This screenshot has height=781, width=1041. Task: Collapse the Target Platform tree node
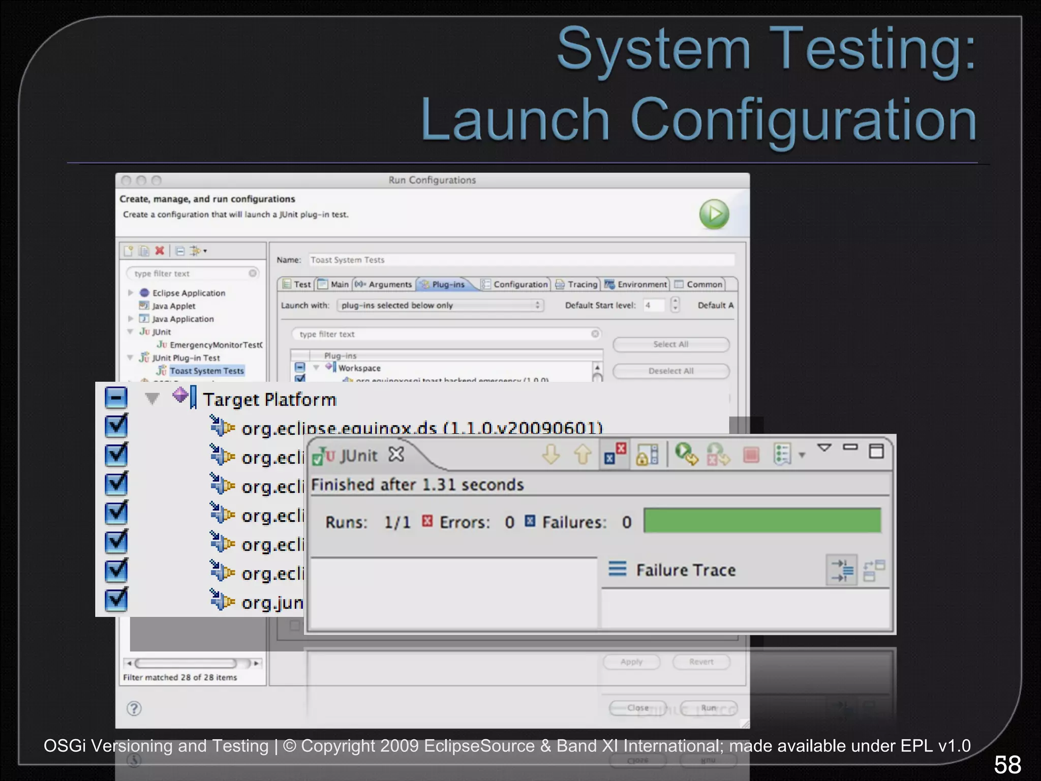pos(152,399)
